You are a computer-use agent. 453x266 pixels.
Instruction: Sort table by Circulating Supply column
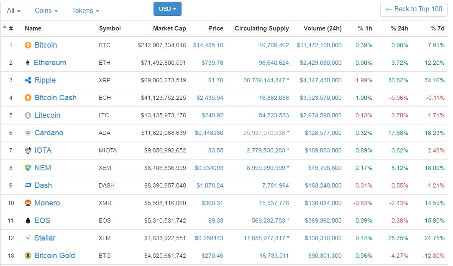pyautogui.click(x=261, y=28)
